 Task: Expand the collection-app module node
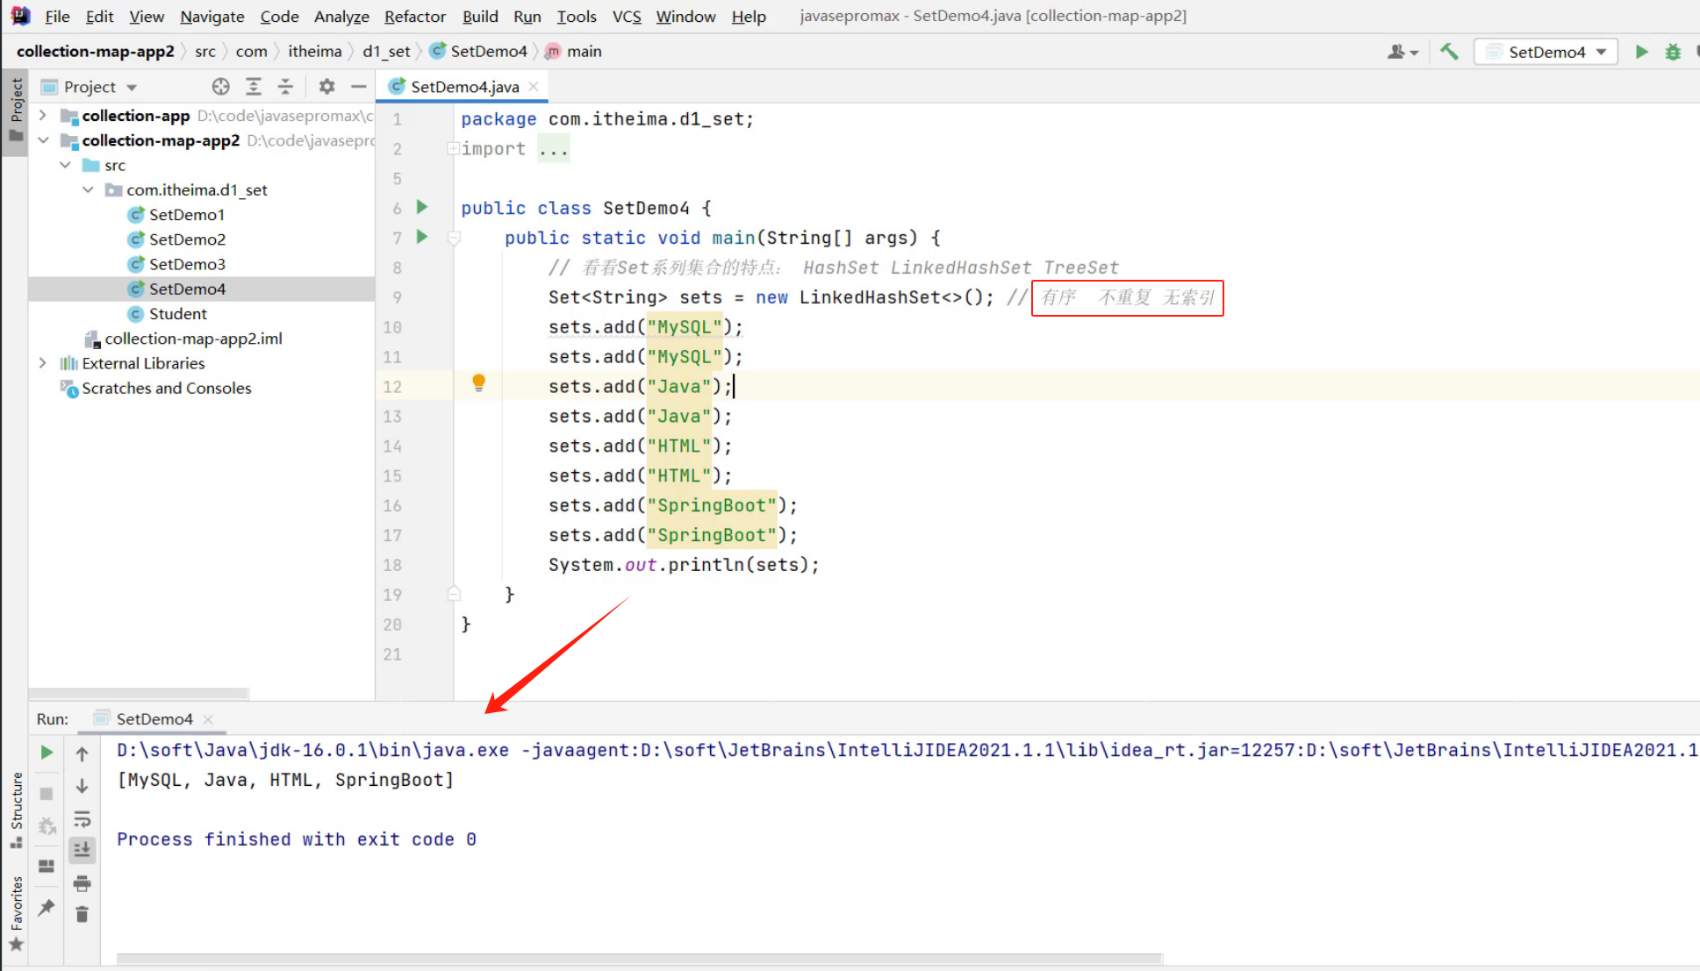[x=42, y=115]
